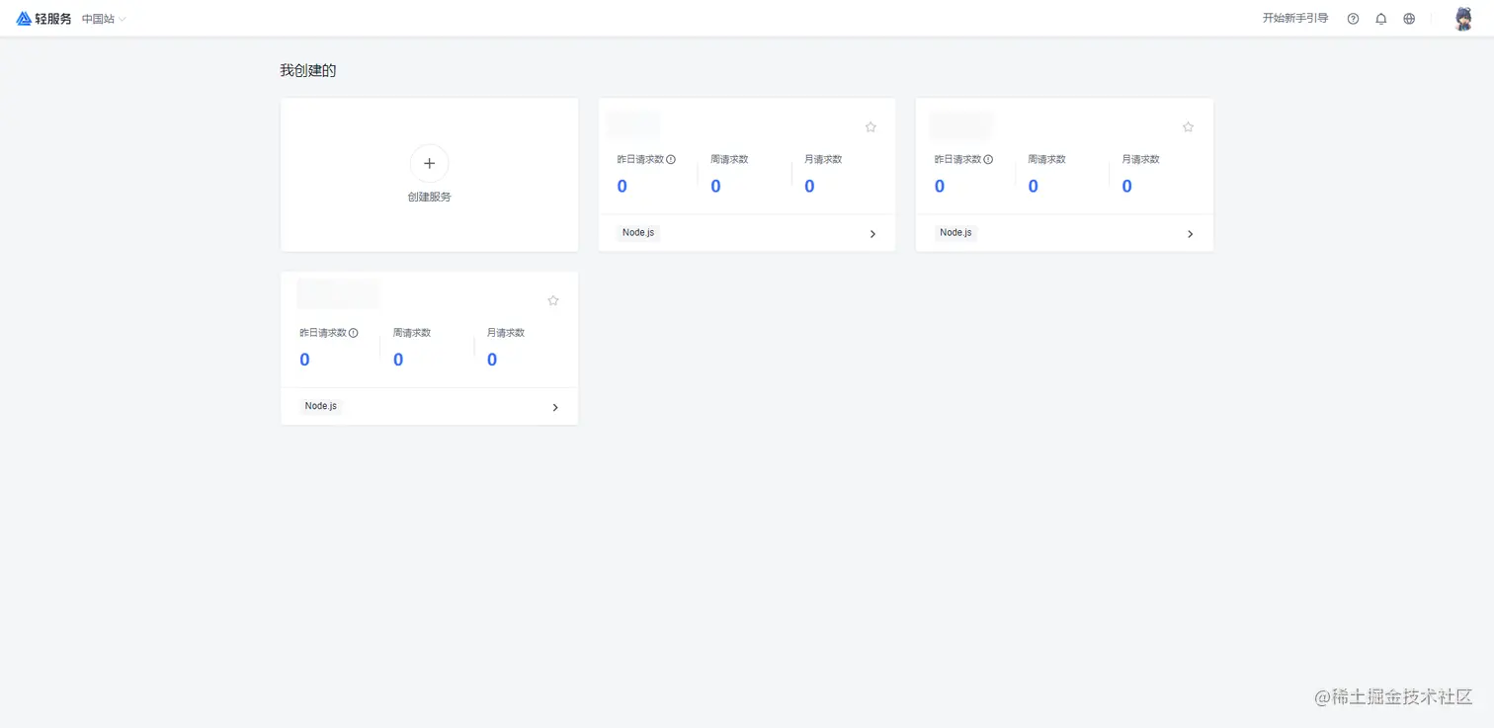The height and width of the screenshot is (728, 1494).
Task: Click 周请求数 label on the card beside 创建服务
Action: (x=729, y=159)
